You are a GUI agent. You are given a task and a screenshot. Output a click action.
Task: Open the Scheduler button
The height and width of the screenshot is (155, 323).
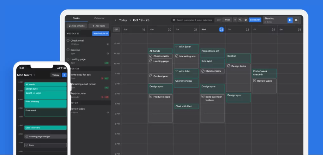coord(255,20)
